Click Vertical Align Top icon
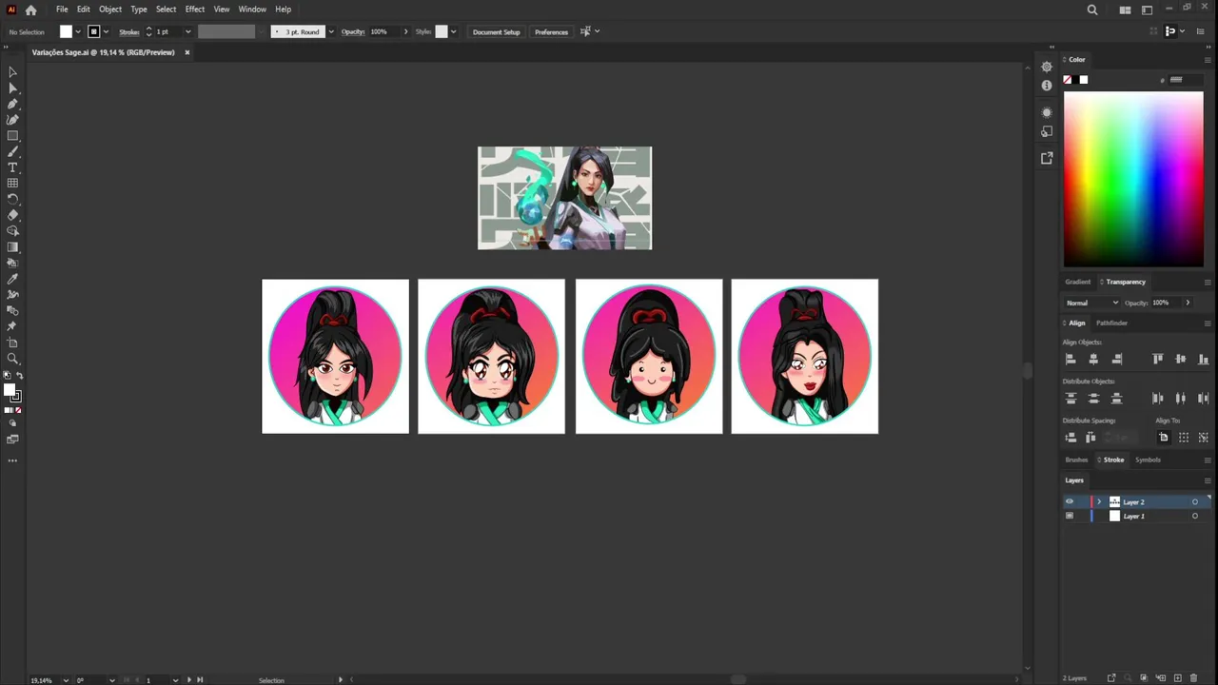The image size is (1218, 685). [x=1158, y=359]
